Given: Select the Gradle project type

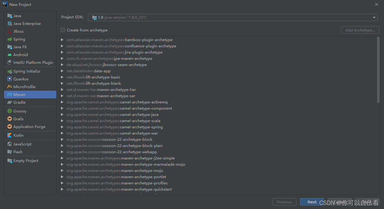Looking at the screenshot, I should click(30, 102).
